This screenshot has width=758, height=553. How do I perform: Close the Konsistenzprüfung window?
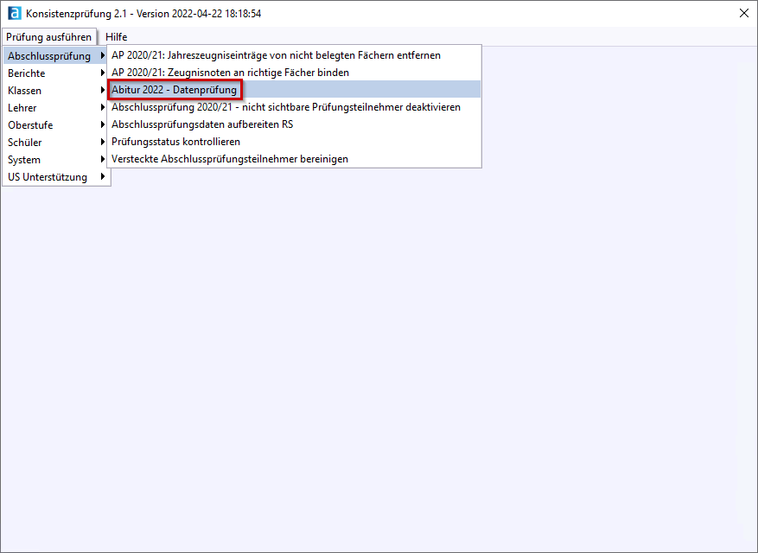[744, 13]
